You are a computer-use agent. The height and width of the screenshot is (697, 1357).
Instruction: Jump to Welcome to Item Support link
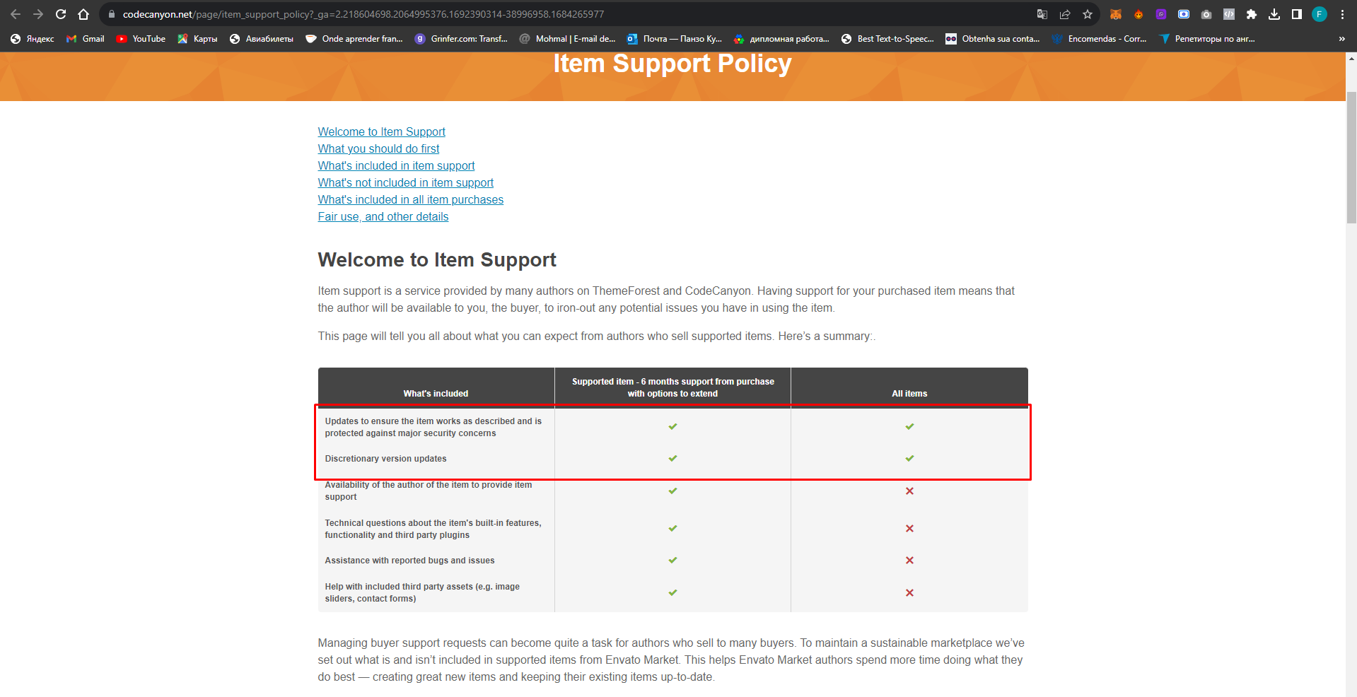pyautogui.click(x=381, y=131)
